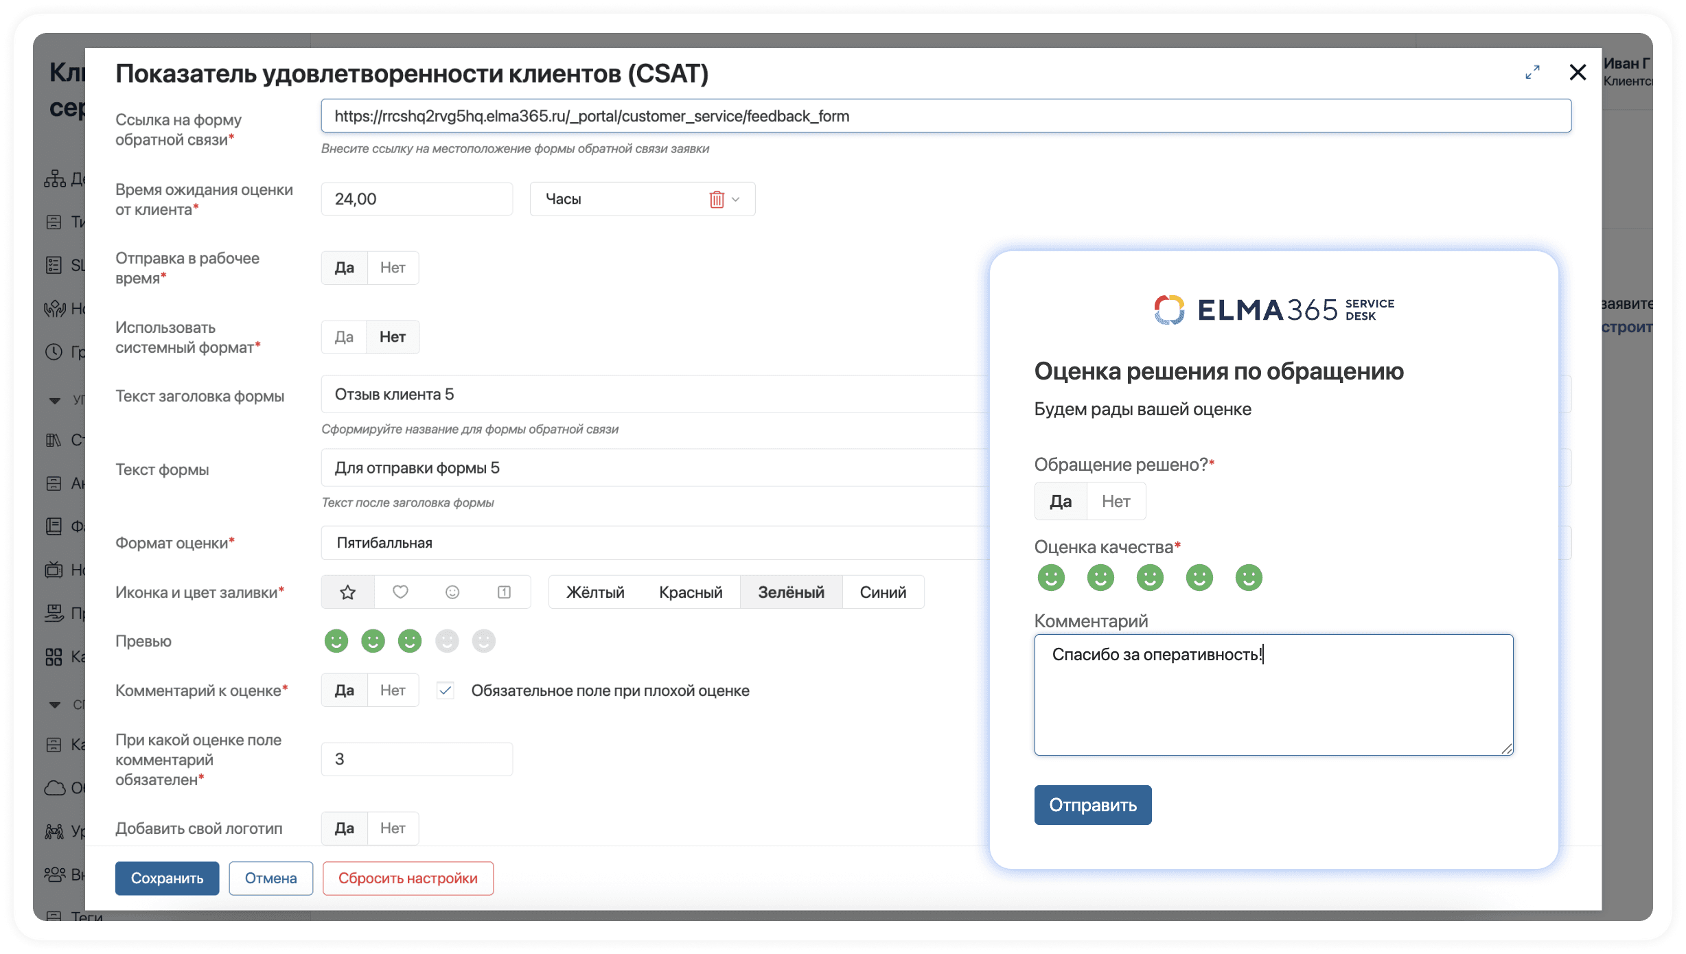Choose Синий fill color option
Image resolution: width=1686 pixels, height=954 pixels.
click(x=882, y=592)
